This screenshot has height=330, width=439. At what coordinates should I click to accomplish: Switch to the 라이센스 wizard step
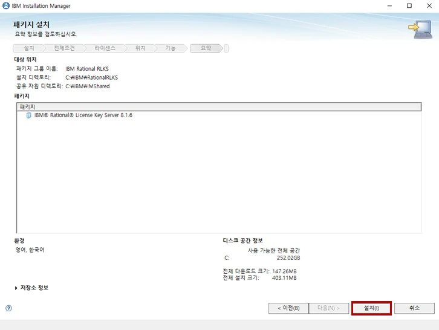tap(105, 48)
